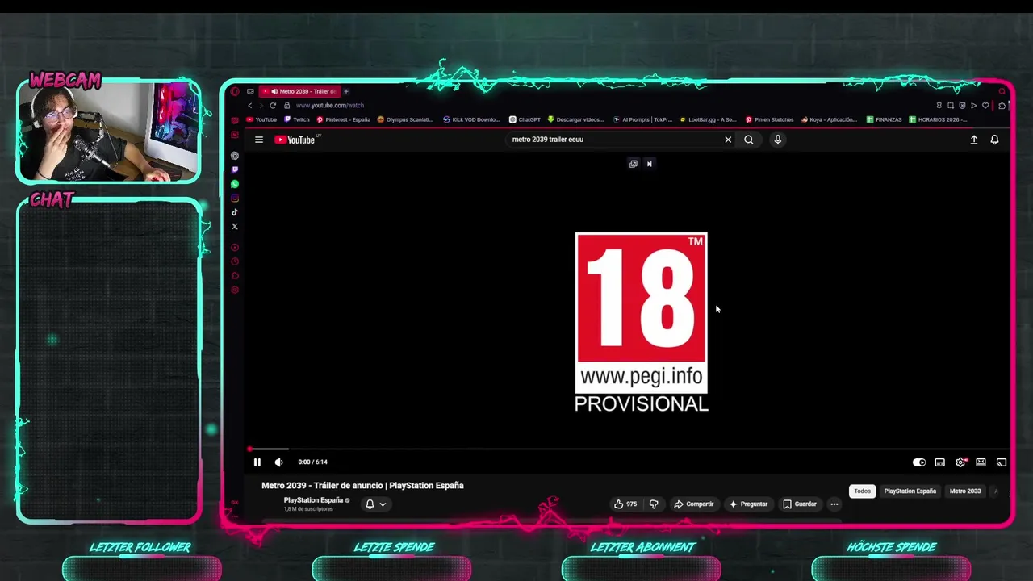Open Opera sidebar settings gear
This screenshot has height=581, width=1033.
(235, 290)
